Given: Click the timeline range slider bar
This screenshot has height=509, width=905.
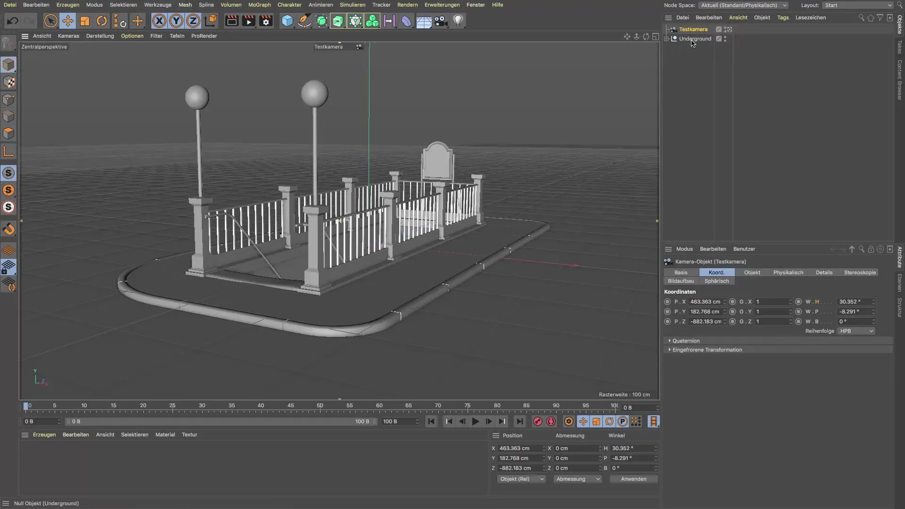Looking at the screenshot, I should [221, 421].
